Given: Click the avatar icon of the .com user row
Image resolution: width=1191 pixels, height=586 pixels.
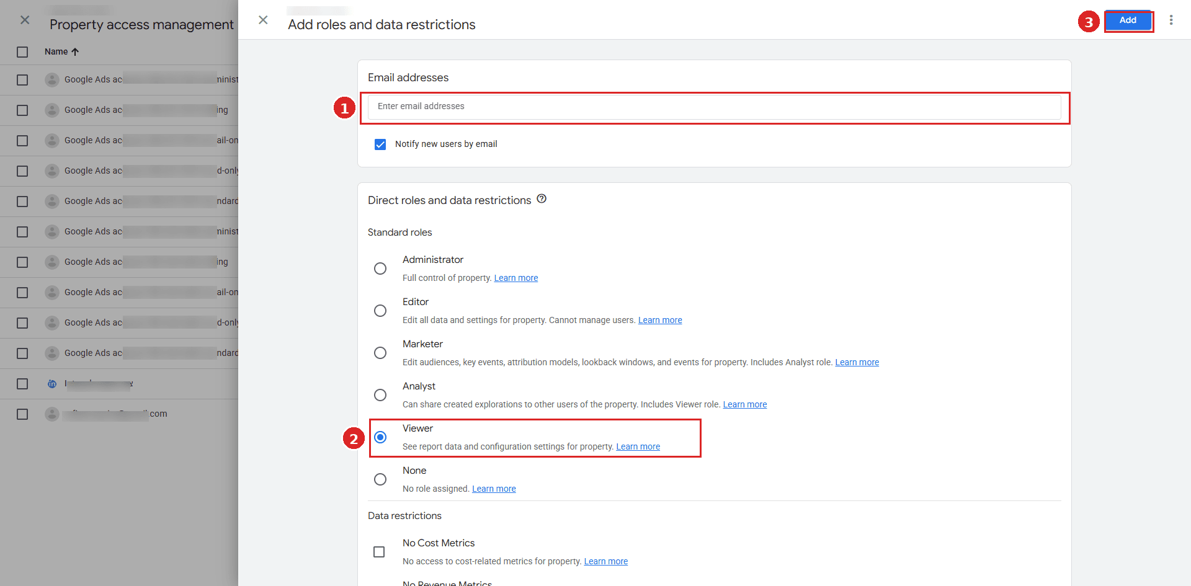Looking at the screenshot, I should click(x=52, y=414).
